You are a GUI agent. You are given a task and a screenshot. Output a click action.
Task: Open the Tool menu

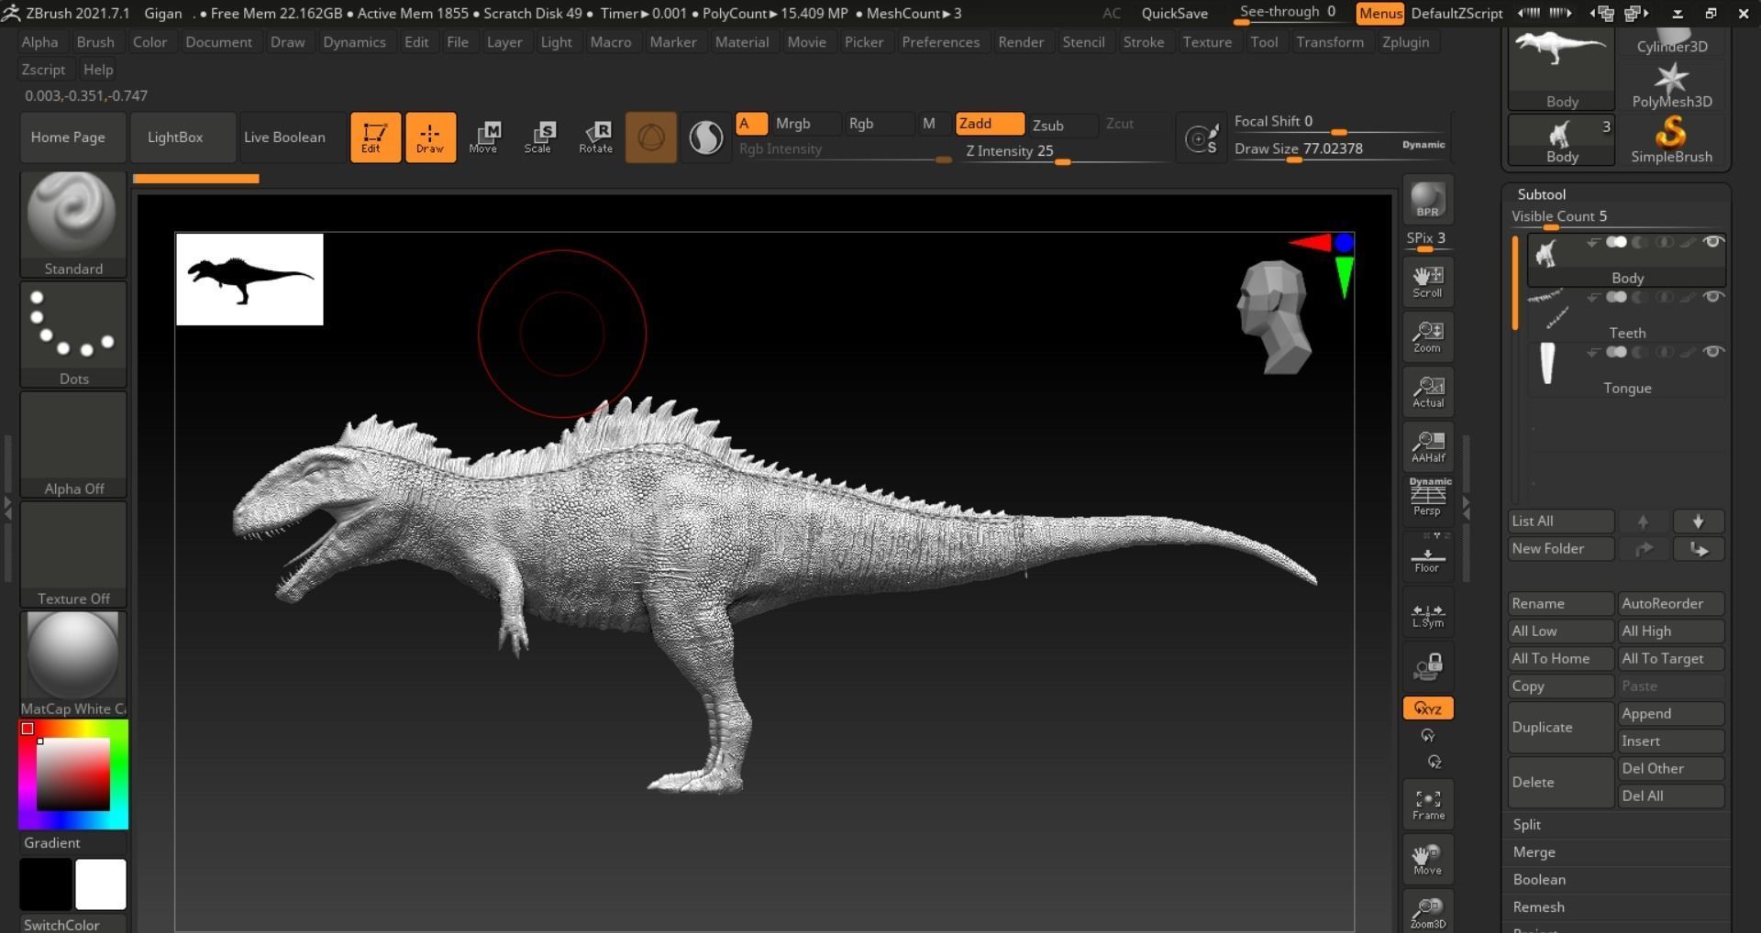pyautogui.click(x=1264, y=42)
